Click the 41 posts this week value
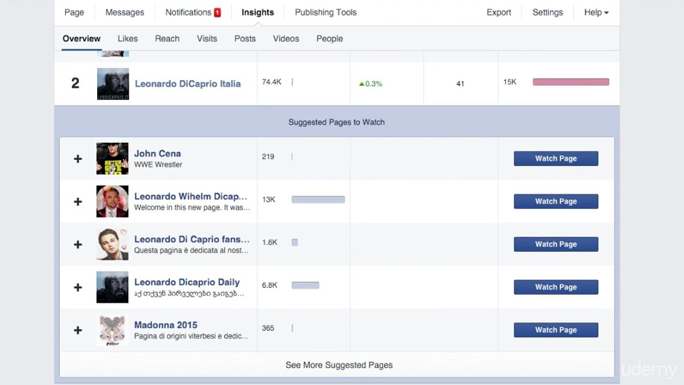The height and width of the screenshot is (385, 684). coord(460,84)
